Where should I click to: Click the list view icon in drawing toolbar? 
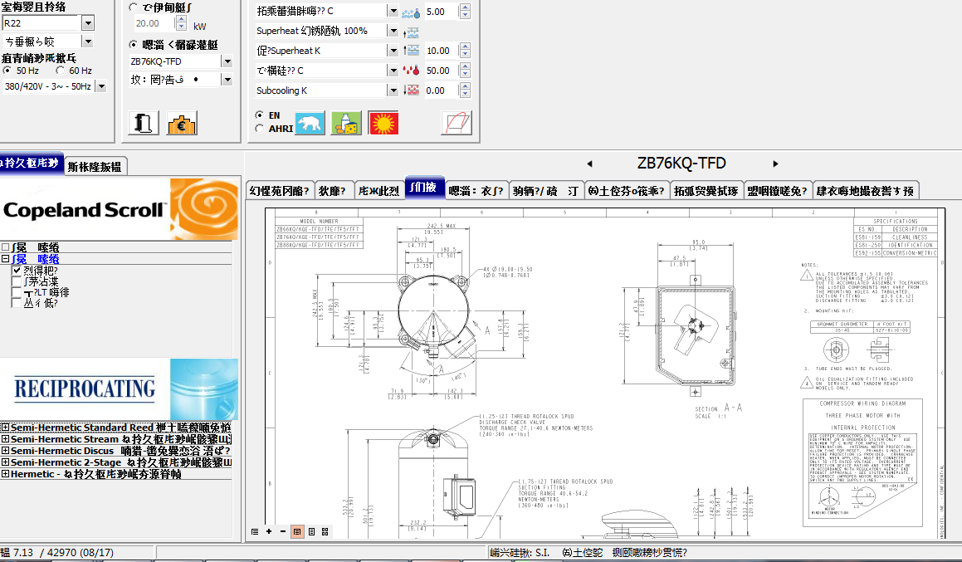255,531
